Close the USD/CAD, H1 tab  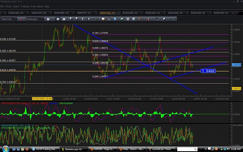click(119, 13)
